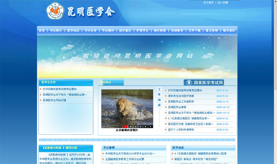Click the 国家医学考试网 play icon banner
This screenshot has width=277, height=164.
coord(204,83)
